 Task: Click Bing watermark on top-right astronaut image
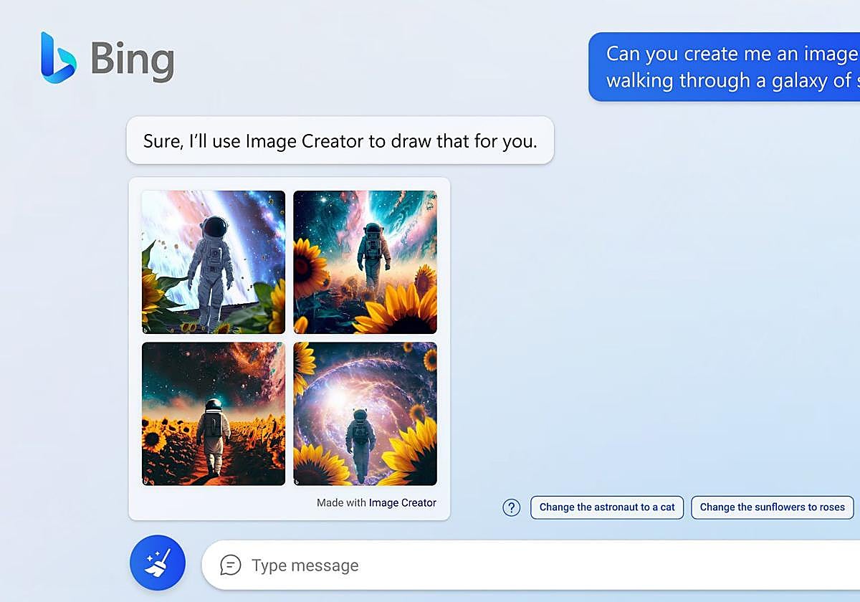(298, 330)
